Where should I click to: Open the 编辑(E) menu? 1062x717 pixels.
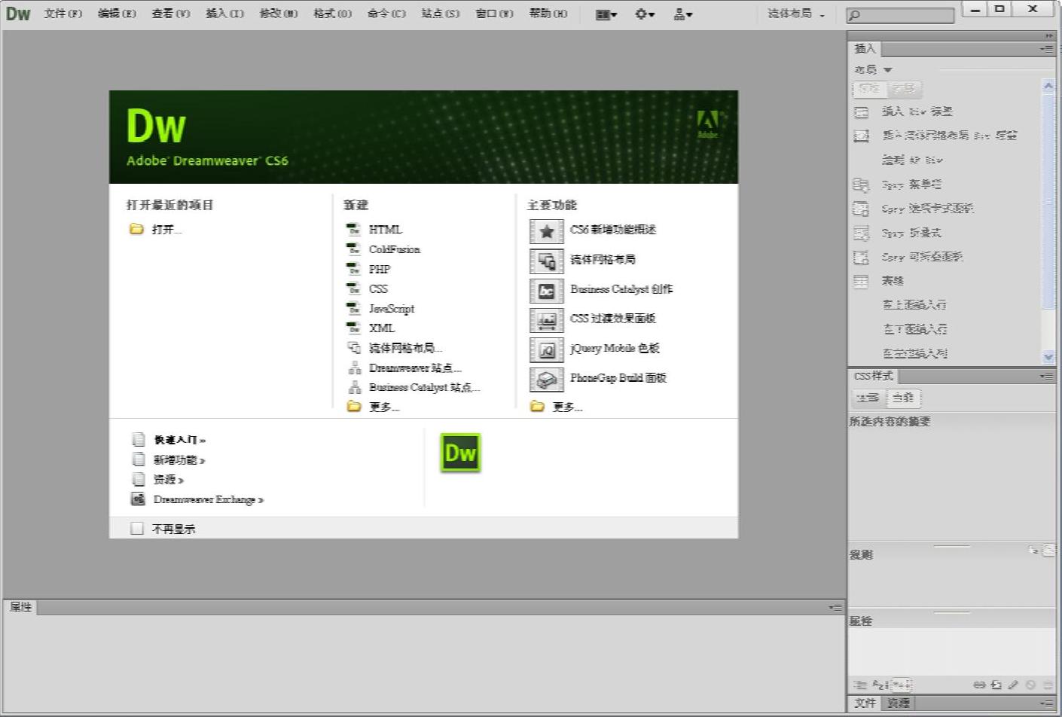click(x=117, y=14)
